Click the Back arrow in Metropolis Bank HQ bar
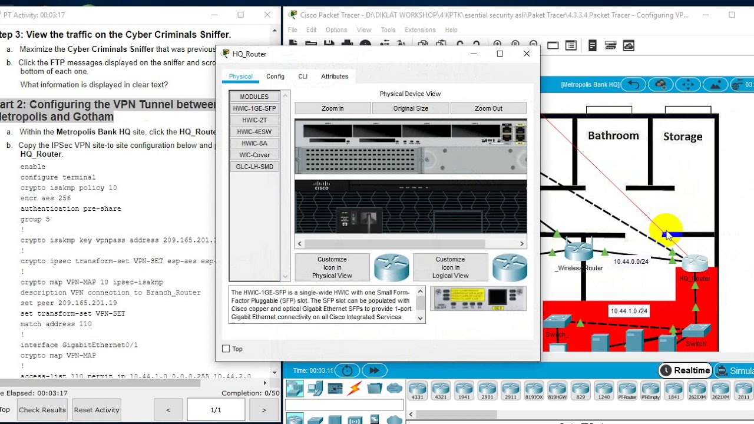 (633, 85)
